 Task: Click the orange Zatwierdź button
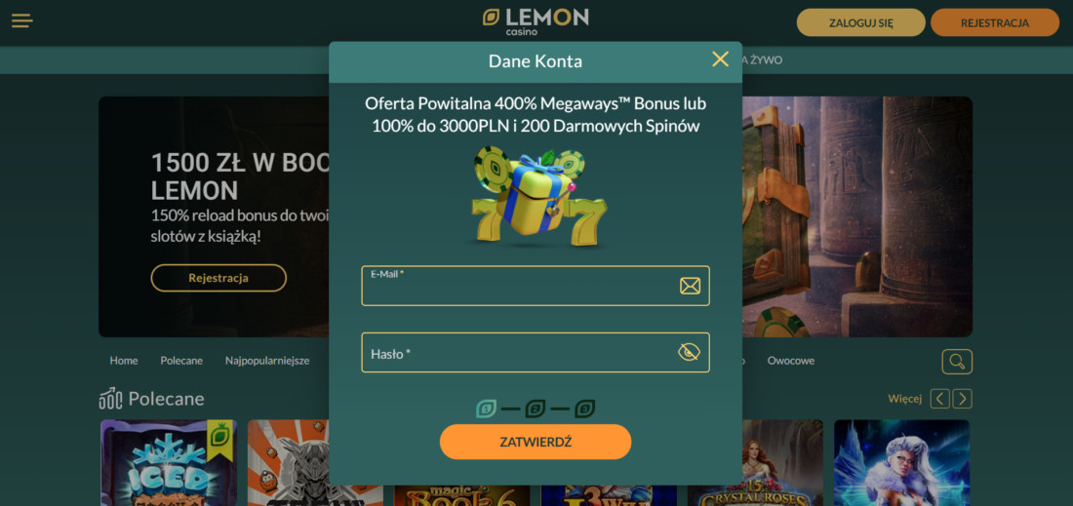(x=536, y=442)
